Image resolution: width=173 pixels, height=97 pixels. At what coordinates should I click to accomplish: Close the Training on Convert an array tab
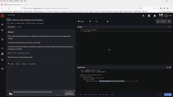(x=23, y=5)
